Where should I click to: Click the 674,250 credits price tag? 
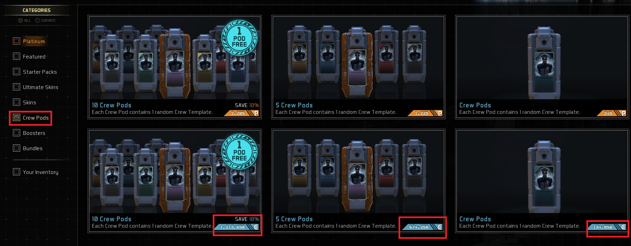[x=422, y=227]
